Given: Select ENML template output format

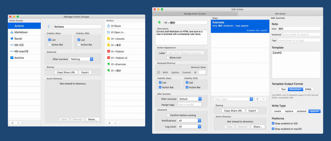Looking at the screenshot, I should pos(308,89).
